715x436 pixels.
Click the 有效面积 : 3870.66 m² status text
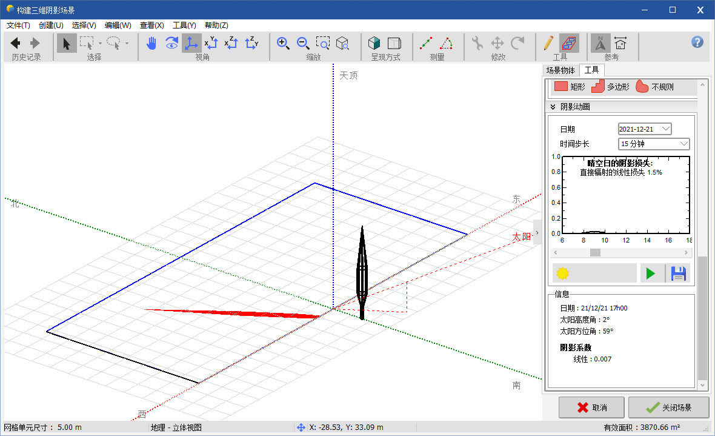coord(642,428)
